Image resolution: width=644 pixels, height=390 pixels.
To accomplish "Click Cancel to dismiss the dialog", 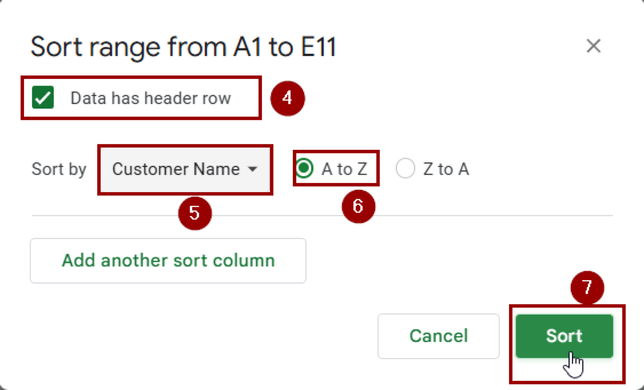I will pyautogui.click(x=438, y=335).
